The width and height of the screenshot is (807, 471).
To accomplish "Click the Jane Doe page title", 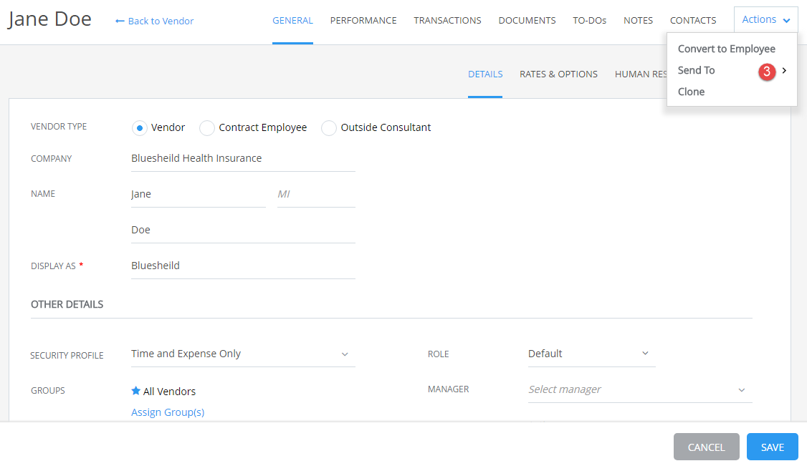I will (49, 19).
